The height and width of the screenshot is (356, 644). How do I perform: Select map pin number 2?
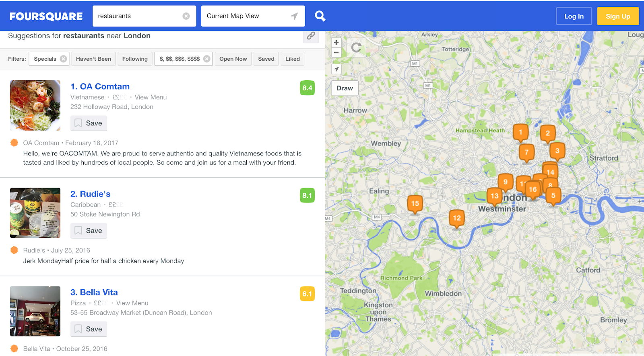pyautogui.click(x=548, y=134)
